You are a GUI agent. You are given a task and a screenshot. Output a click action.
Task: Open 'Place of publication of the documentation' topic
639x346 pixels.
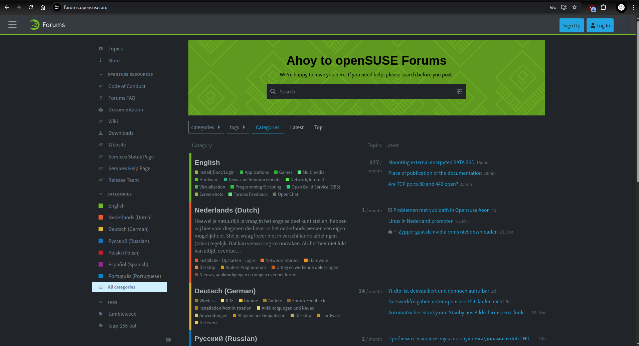435,173
